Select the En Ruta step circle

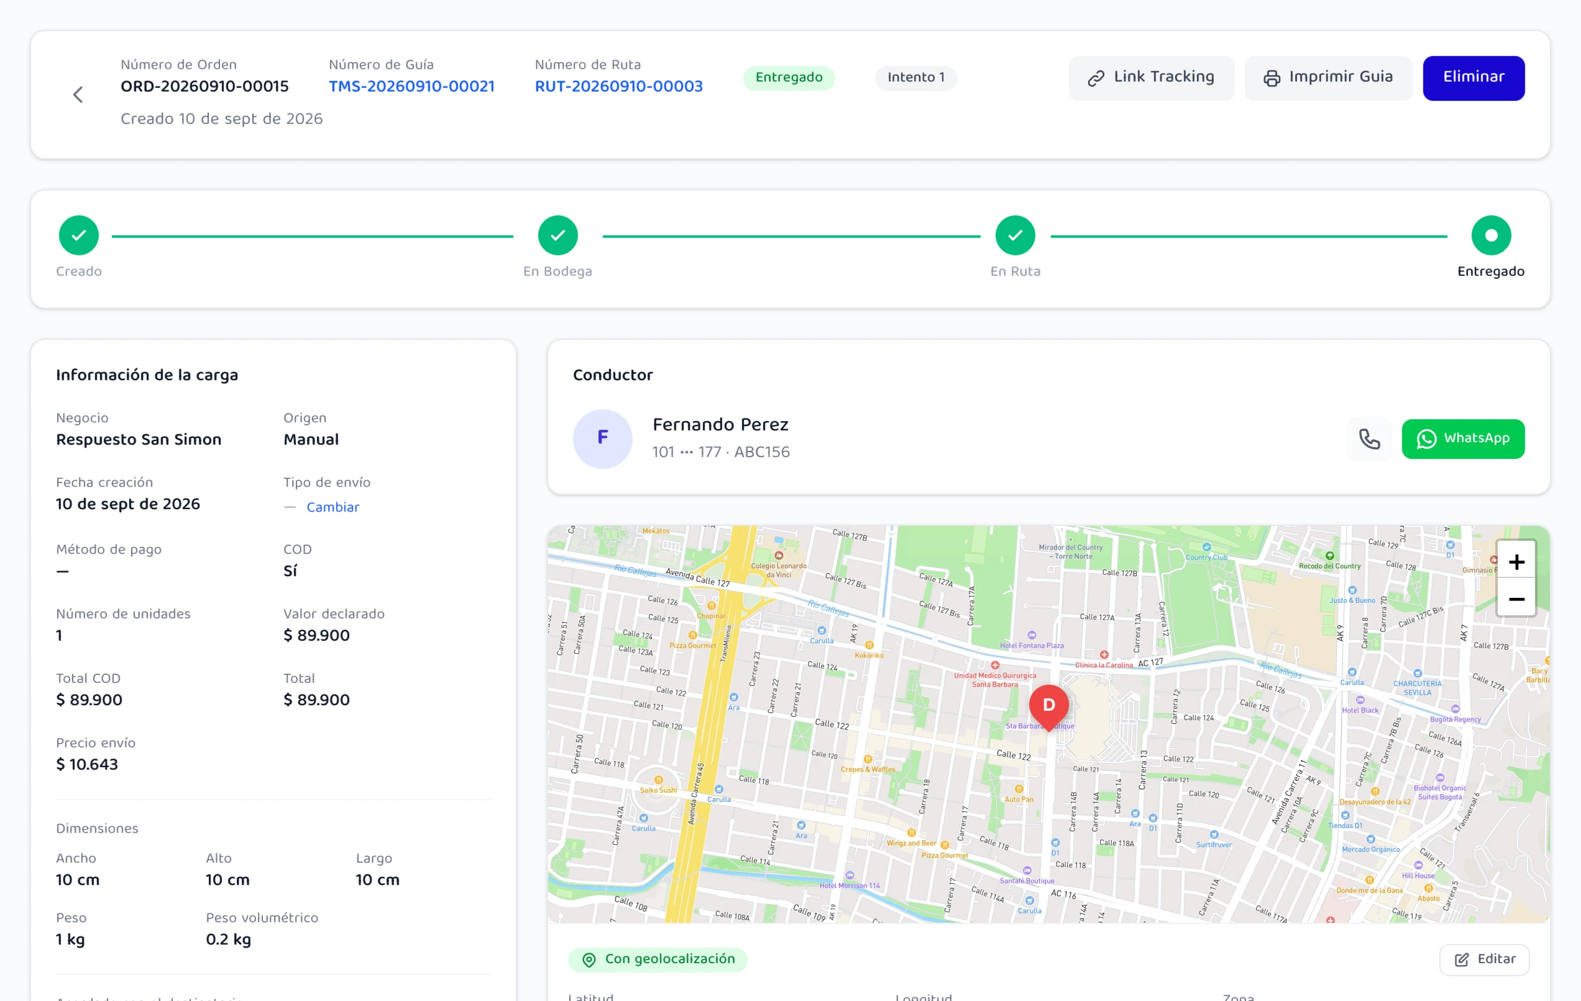(1015, 235)
